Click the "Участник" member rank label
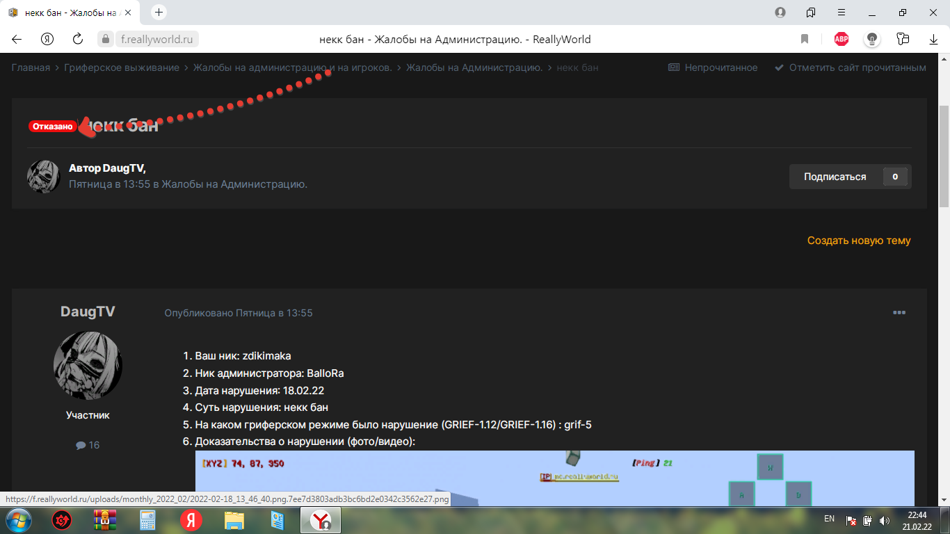Screen dimensions: 950x534 pyautogui.click(x=88, y=415)
